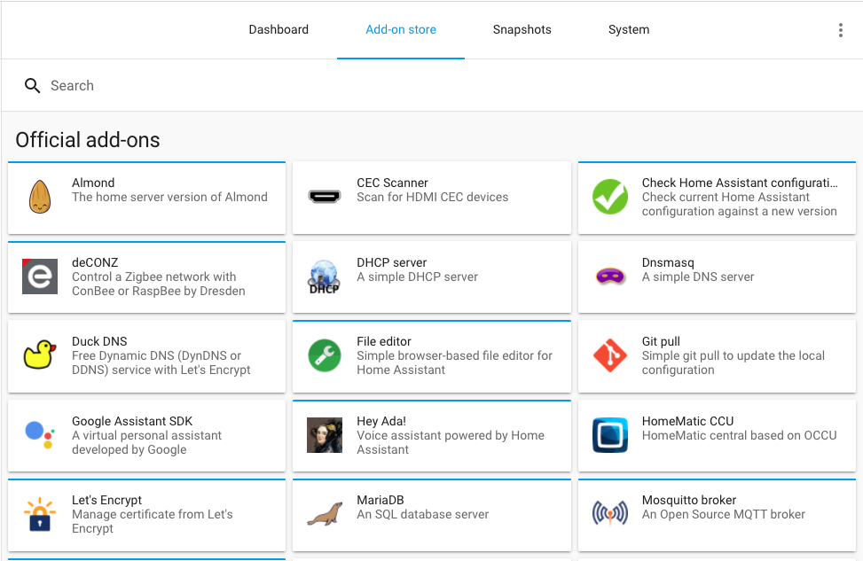The height and width of the screenshot is (561, 863).
Task: Open the Let's Encrypt add-on card
Action: [x=146, y=515]
